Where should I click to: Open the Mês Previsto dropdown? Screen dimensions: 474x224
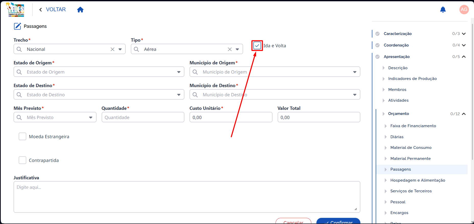[91, 117]
